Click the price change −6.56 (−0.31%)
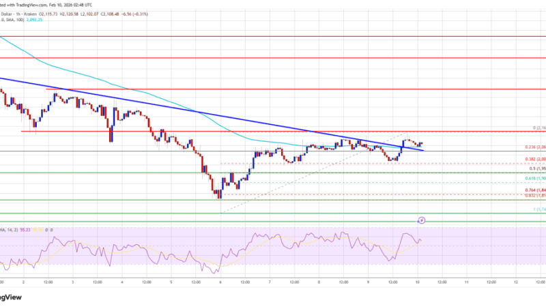 [134, 14]
